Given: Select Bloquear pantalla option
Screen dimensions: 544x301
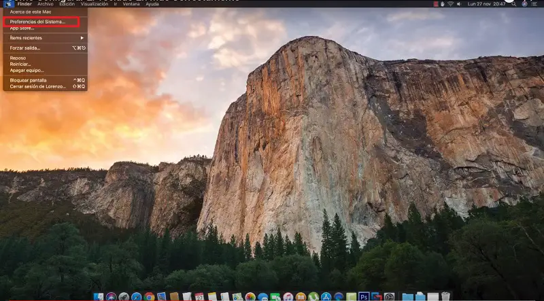Looking at the screenshot, I should (29, 80).
